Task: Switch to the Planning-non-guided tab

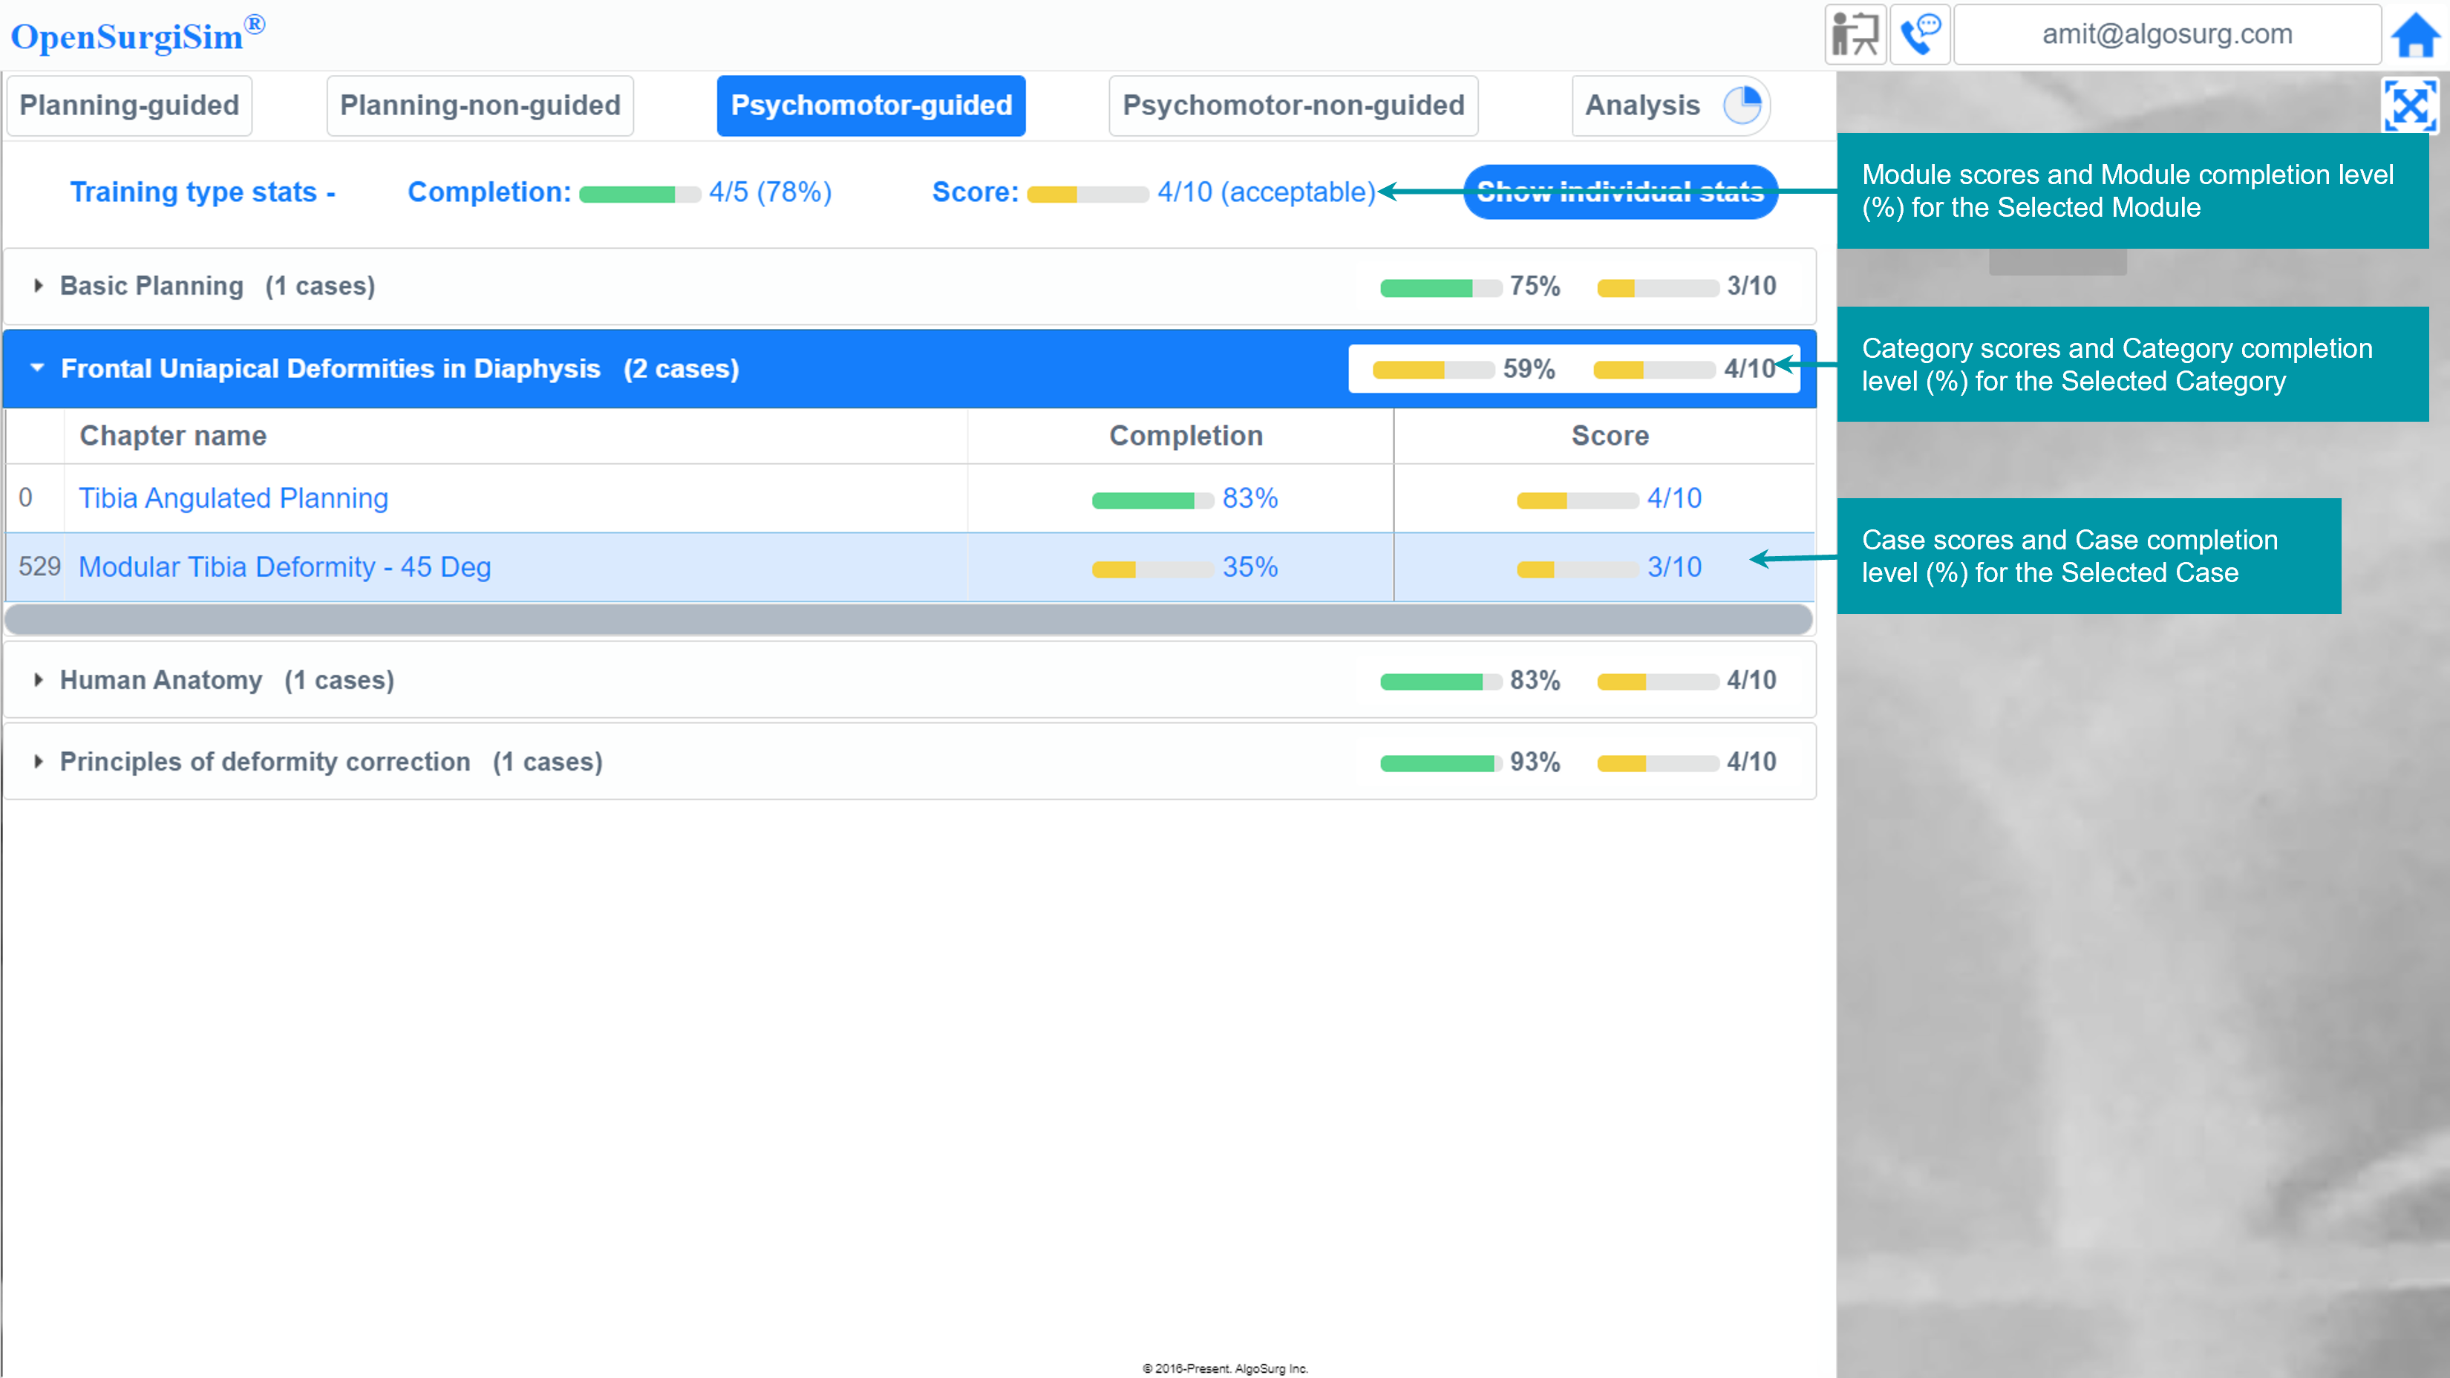Action: tap(480, 105)
